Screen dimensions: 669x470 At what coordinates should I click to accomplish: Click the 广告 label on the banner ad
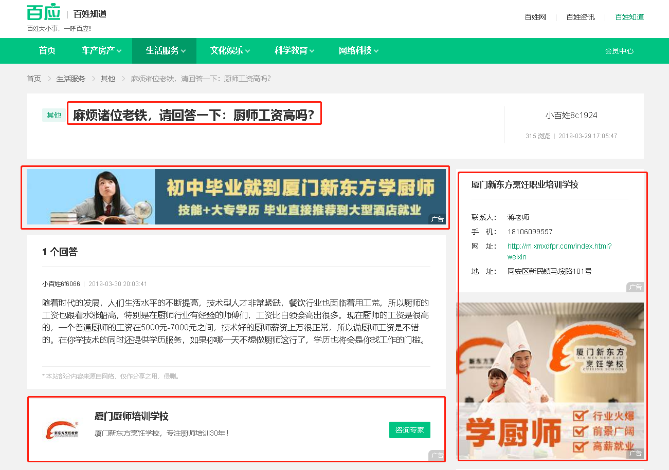point(437,219)
